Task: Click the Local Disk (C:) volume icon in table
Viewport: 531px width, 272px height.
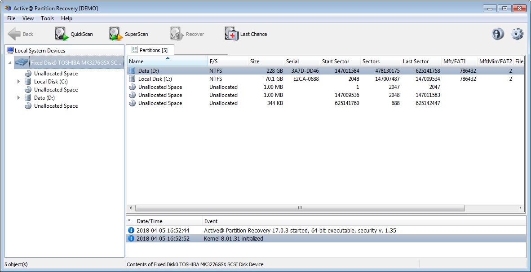Action: (x=132, y=79)
